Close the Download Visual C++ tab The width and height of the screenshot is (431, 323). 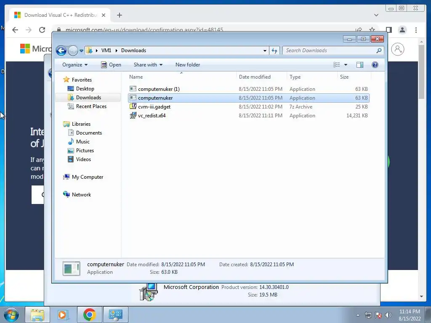[104, 15]
